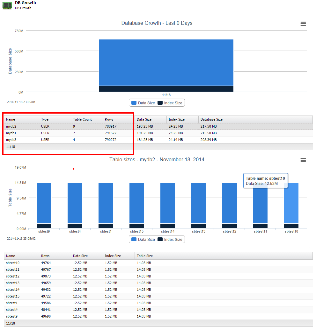Viewport: 316px width, 329px height.
Task: Toggle Data Size legend in Database Growth chart
Action: coord(143,103)
